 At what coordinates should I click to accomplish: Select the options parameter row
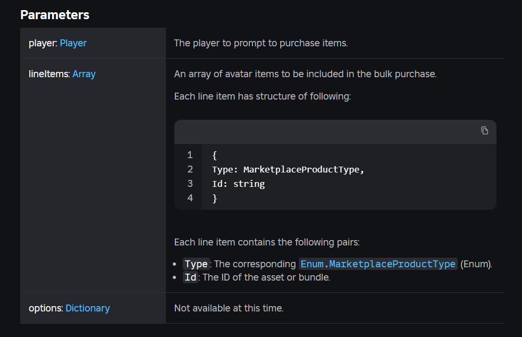(x=92, y=308)
